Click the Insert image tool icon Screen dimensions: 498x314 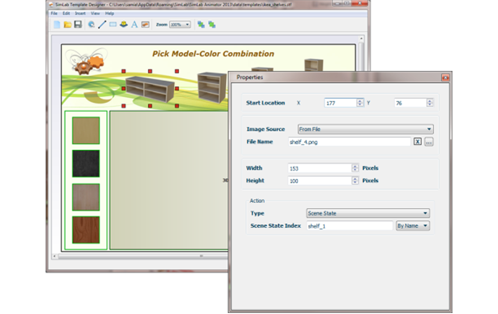coord(145,25)
